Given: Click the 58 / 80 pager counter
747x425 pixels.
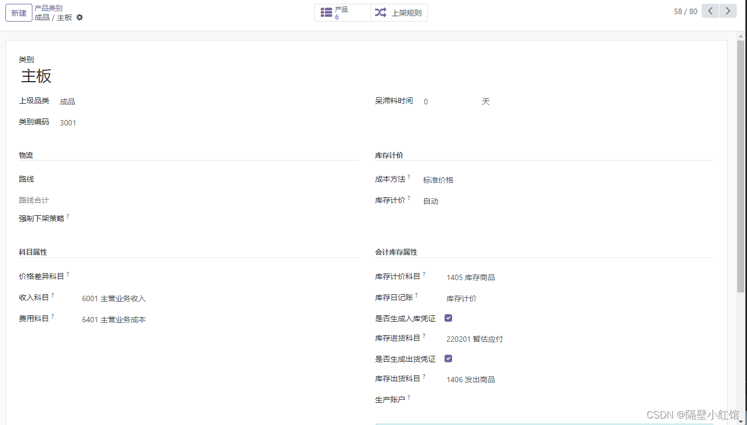Looking at the screenshot, I should pyautogui.click(x=685, y=11).
